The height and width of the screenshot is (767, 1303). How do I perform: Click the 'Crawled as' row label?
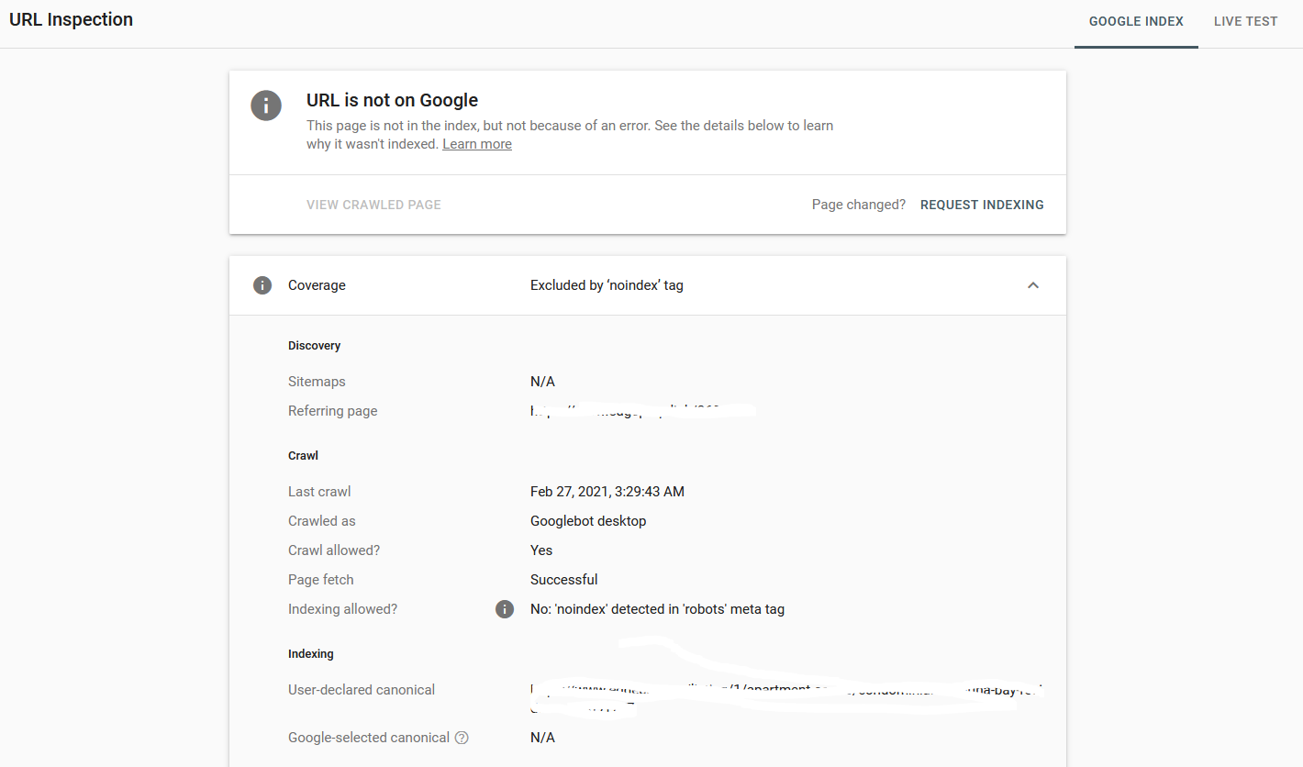[321, 521]
